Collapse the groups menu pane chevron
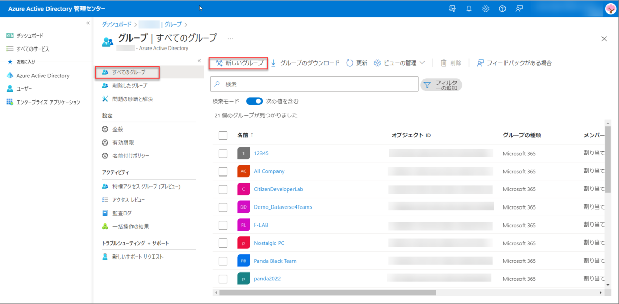 click(x=199, y=61)
